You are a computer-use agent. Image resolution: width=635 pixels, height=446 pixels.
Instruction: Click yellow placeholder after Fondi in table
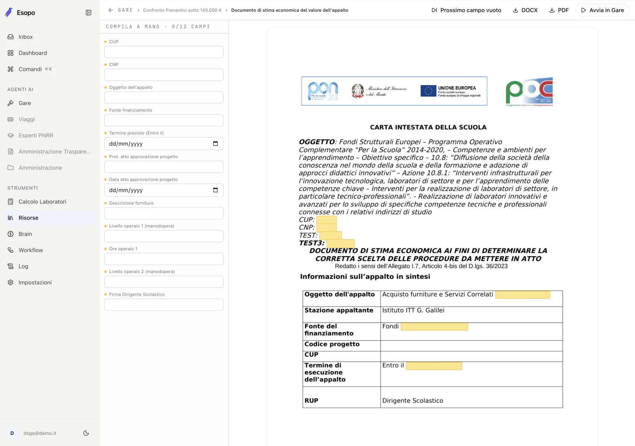tap(434, 327)
